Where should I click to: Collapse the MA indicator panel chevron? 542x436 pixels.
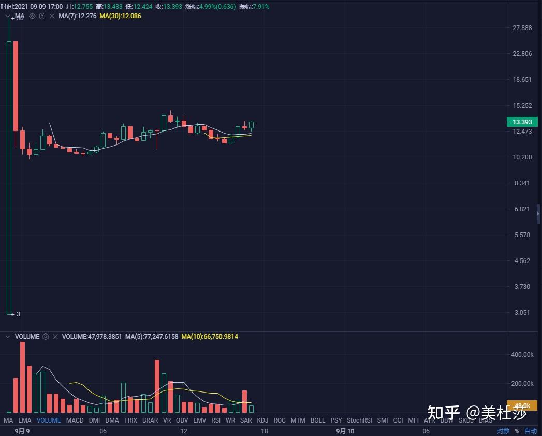(7, 16)
